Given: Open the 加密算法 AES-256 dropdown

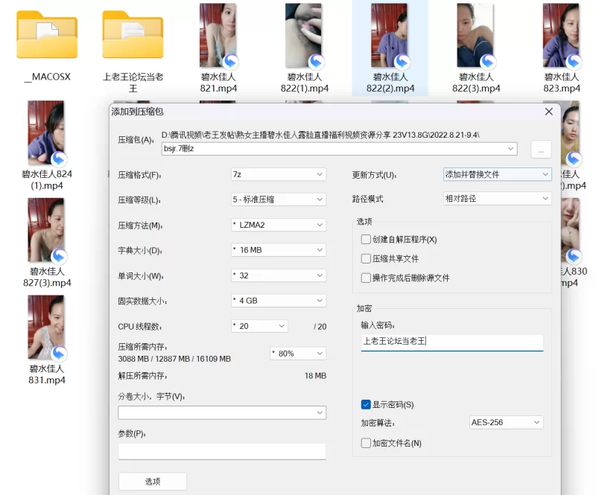Looking at the screenshot, I should (506, 423).
